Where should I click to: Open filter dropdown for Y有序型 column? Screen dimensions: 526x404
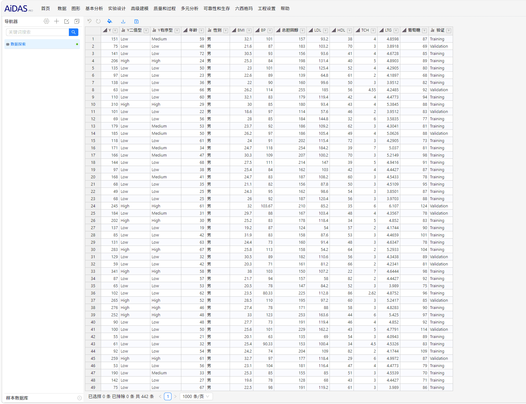pos(177,31)
